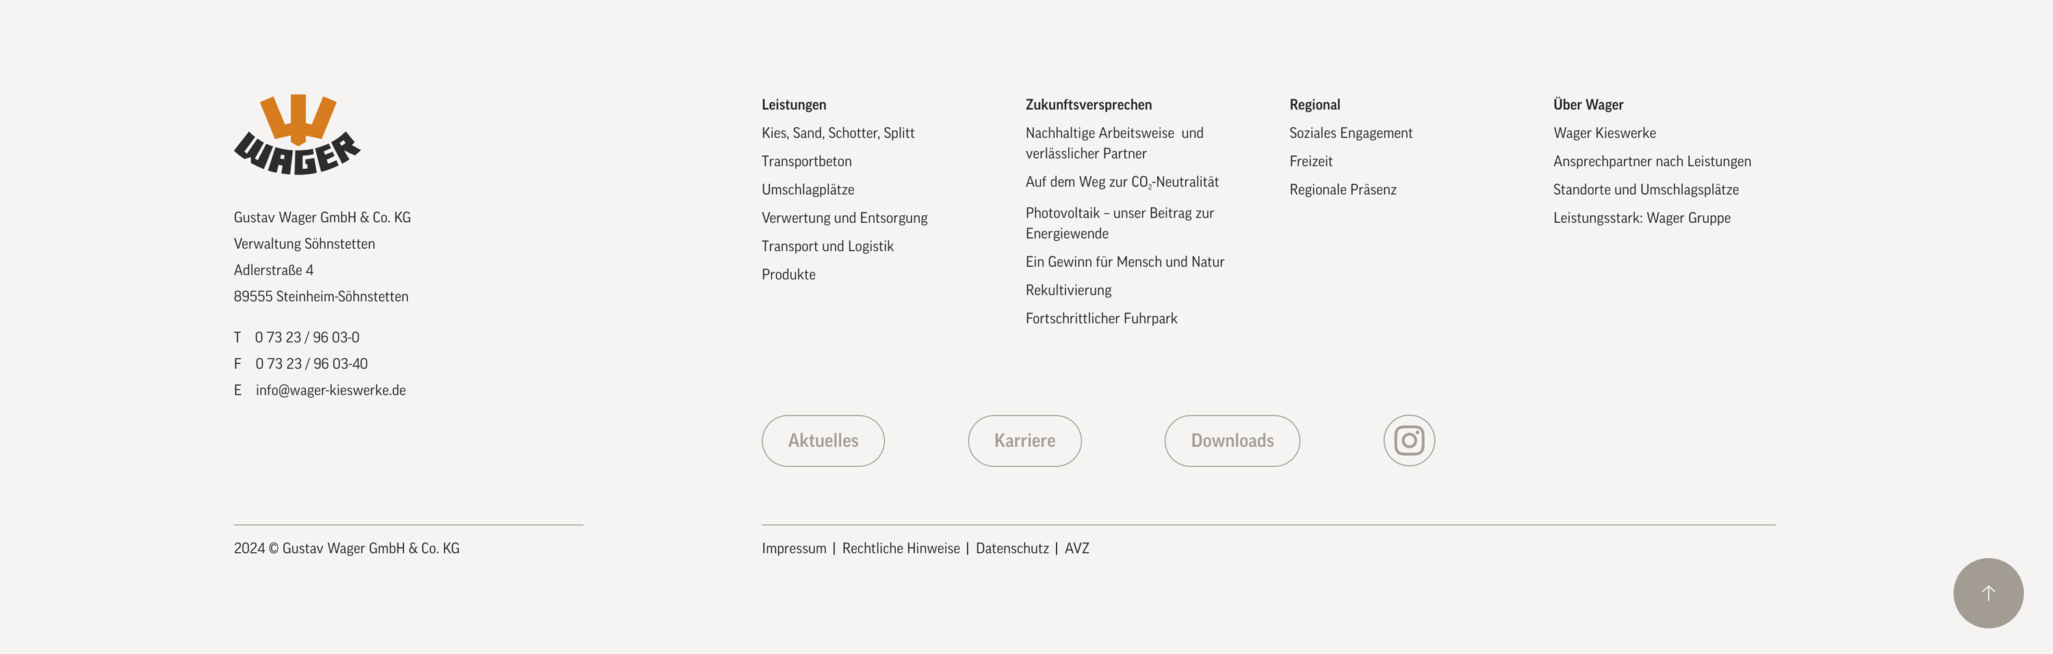Screen dimensions: 2053x654
Task: Click the Wager logo in footer
Action: coord(296,135)
